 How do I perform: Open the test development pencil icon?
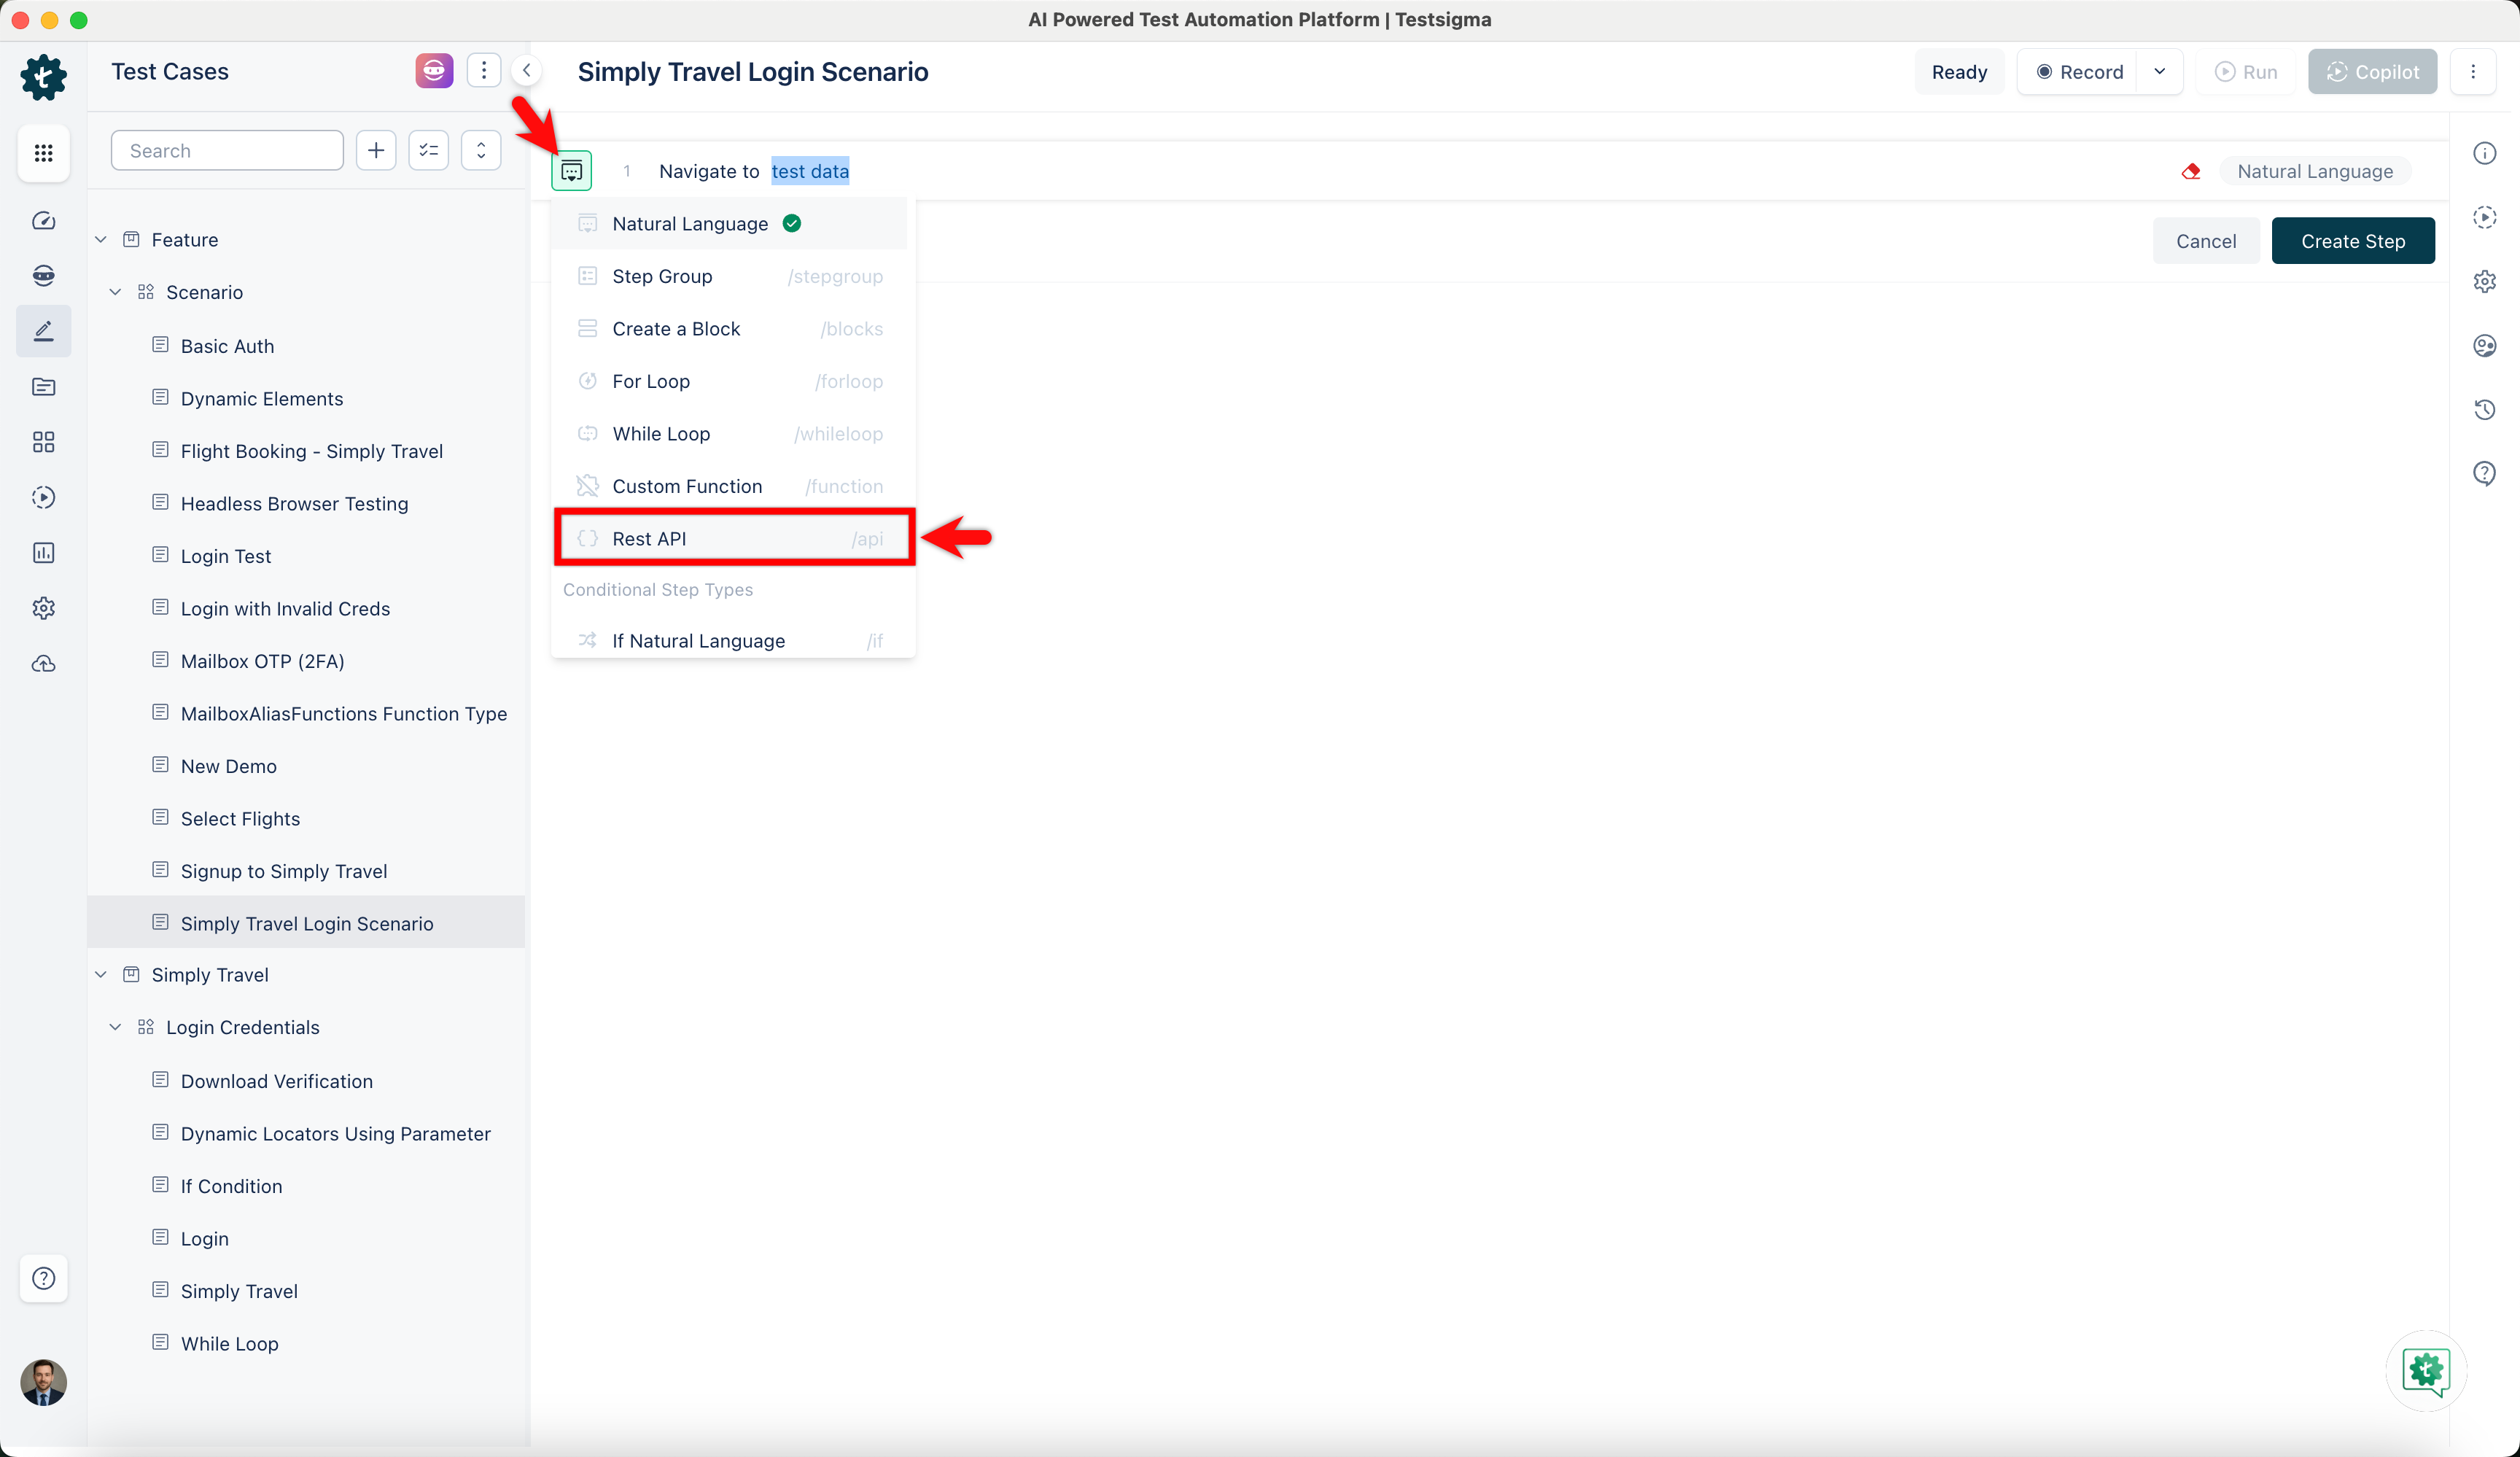pyautogui.click(x=43, y=331)
